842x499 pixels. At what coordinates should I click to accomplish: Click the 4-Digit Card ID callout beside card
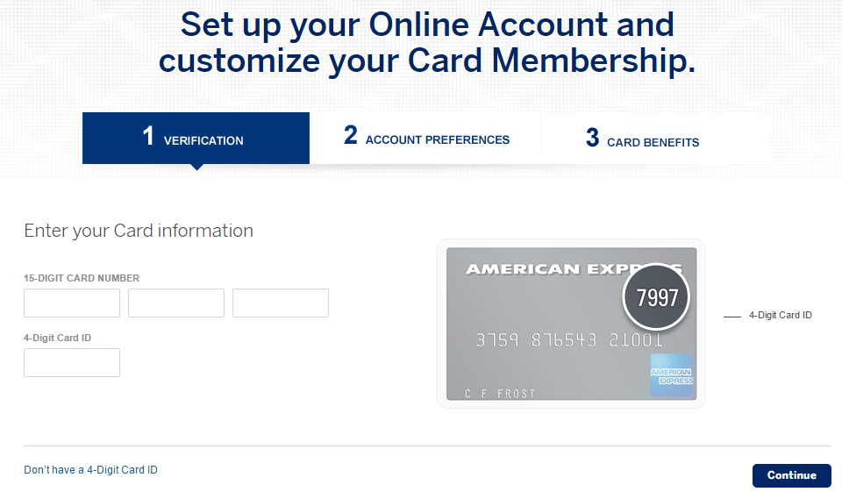780,315
